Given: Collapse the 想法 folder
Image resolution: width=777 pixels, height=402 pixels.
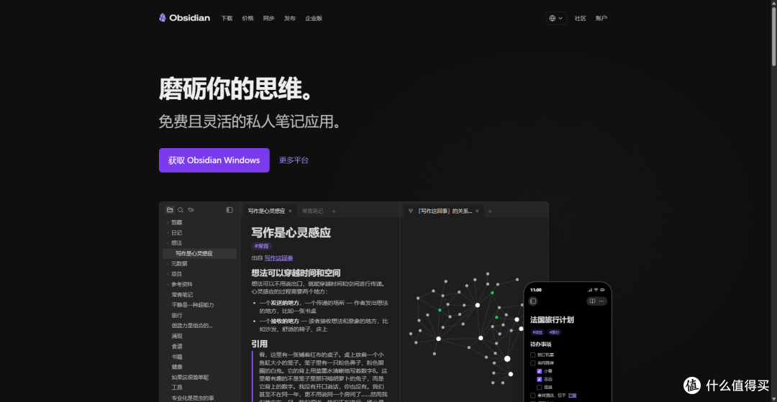Looking at the screenshot, I should (x=168, y=243).
